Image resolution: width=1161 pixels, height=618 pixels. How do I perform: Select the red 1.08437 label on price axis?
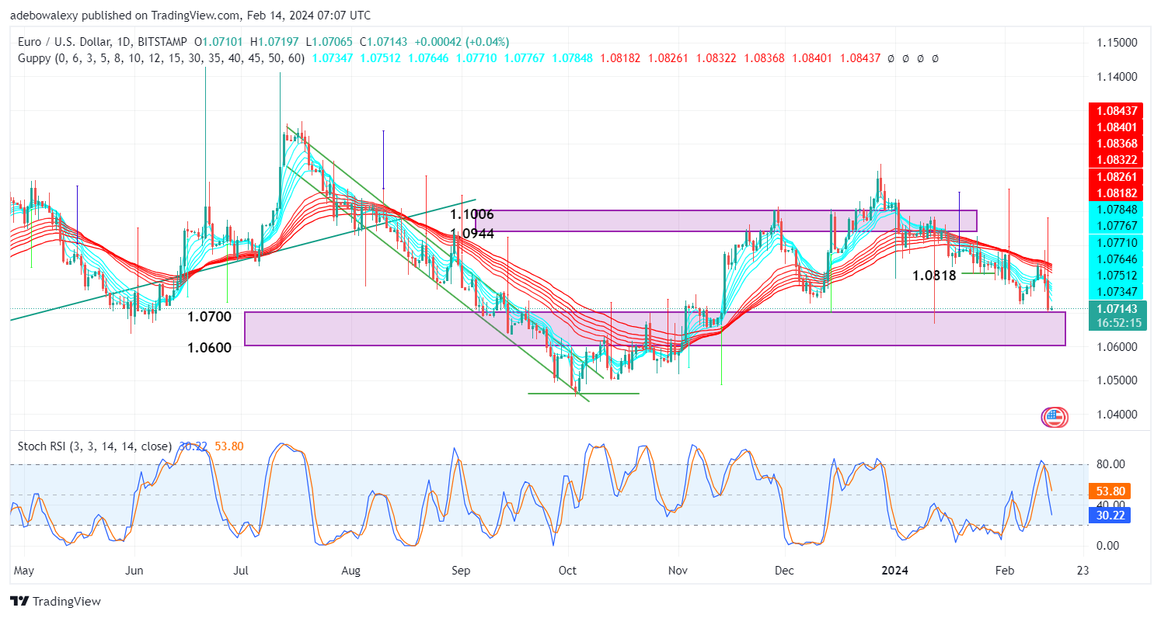[x=1117, y=110]
